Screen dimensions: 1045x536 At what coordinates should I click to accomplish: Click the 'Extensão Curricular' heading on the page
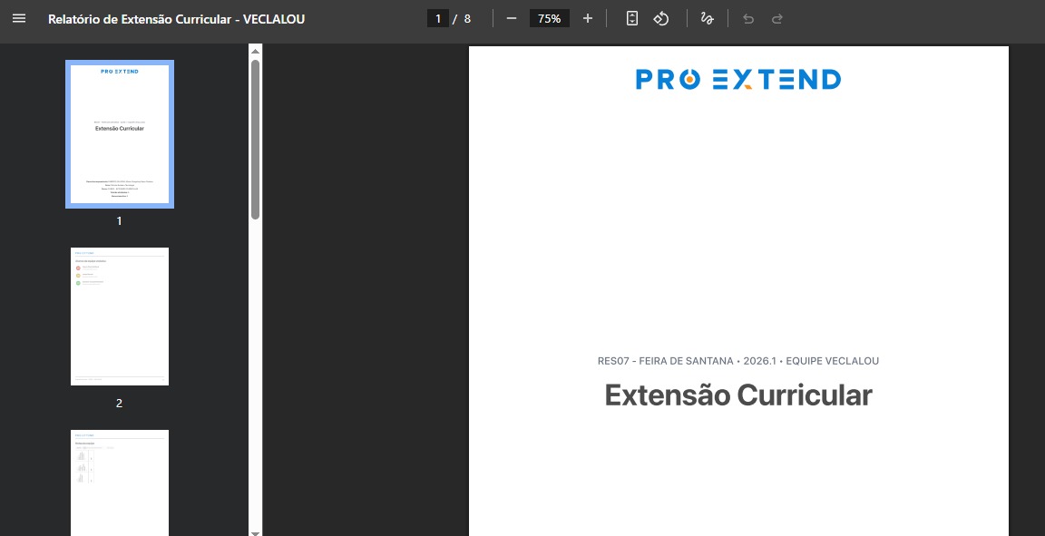738,395
